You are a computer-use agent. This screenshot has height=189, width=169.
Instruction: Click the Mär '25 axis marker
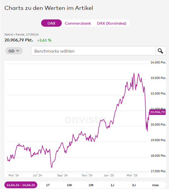[x=132, y=175]
